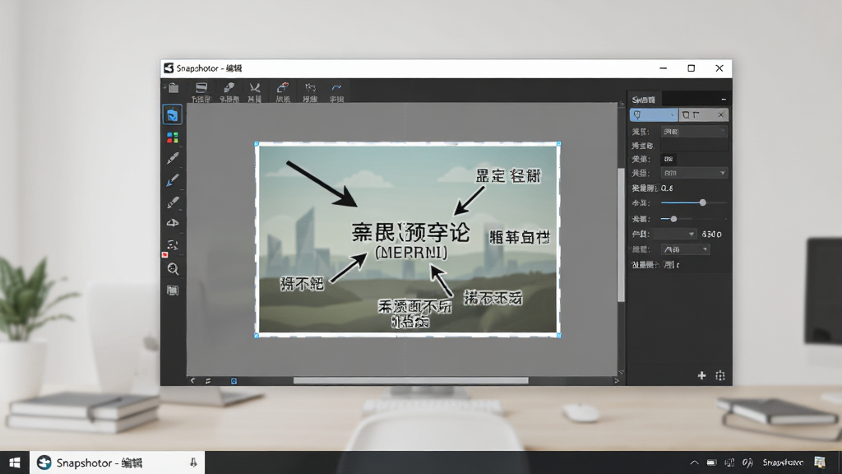The height and width of the screenshot is (474, 842).
Task: Open the notification center icon on taskbar
Action: (820, 462)
